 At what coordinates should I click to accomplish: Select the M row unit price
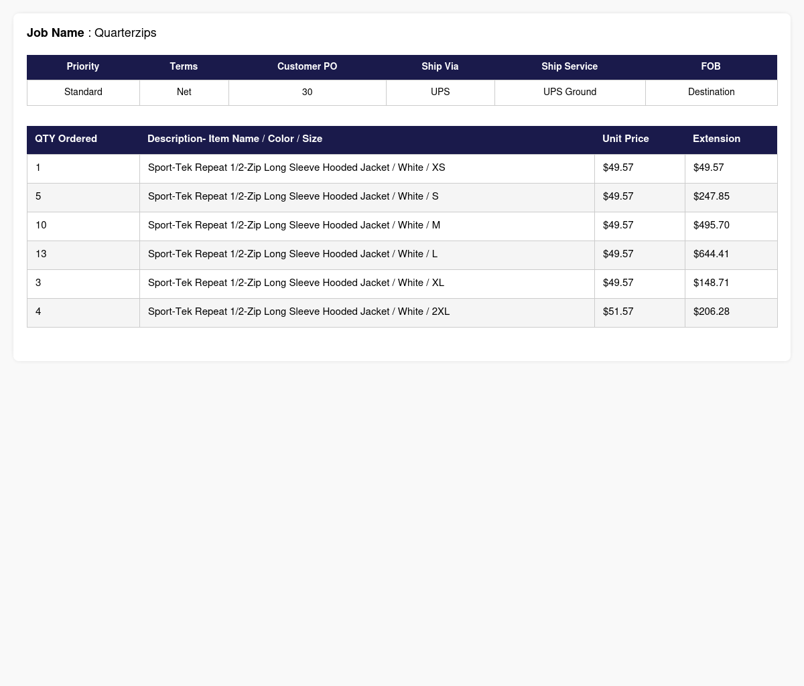[640, 226]
